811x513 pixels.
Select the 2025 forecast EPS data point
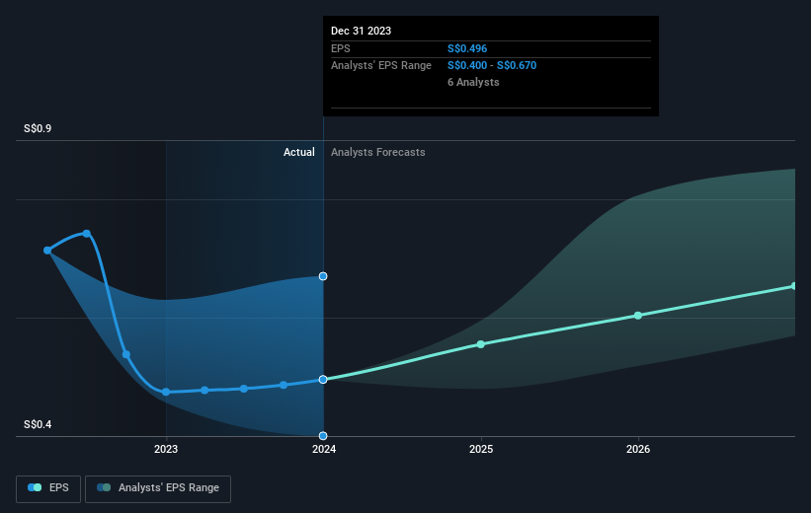pos(480,344)
